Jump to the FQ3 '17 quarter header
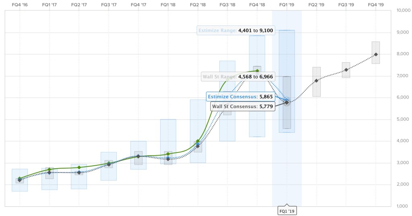Screen dimensions: 412x216 (109, 5)
